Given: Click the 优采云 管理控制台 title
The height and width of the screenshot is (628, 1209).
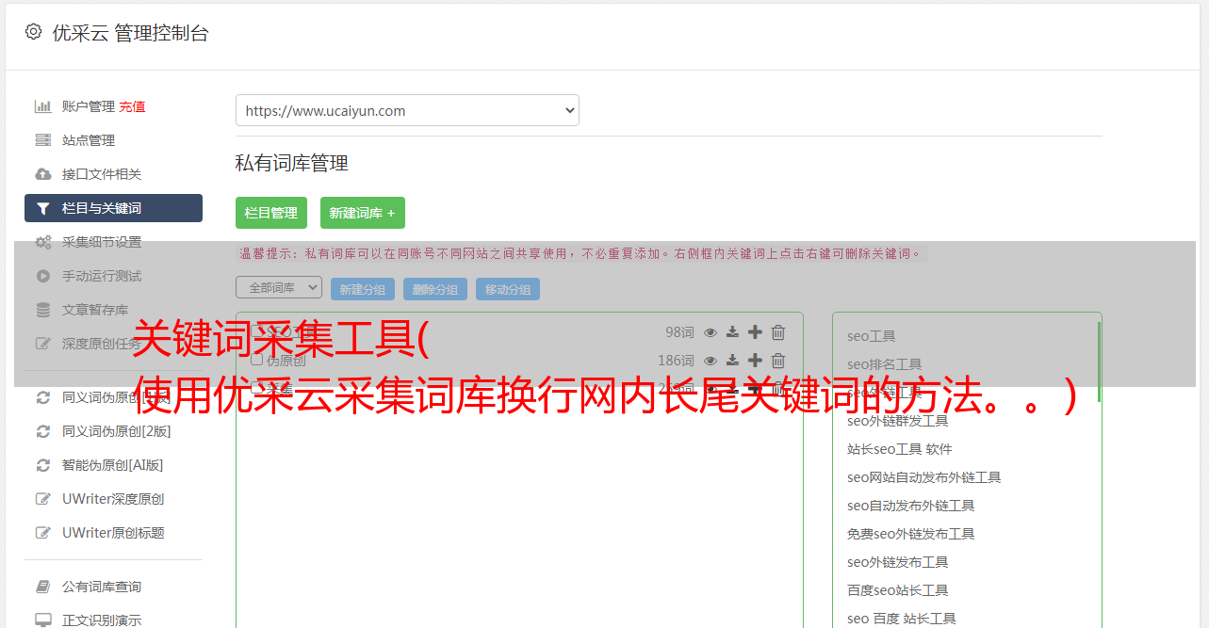Looking at the screenshot, I should pyautogui.click(x=130, y=33).
